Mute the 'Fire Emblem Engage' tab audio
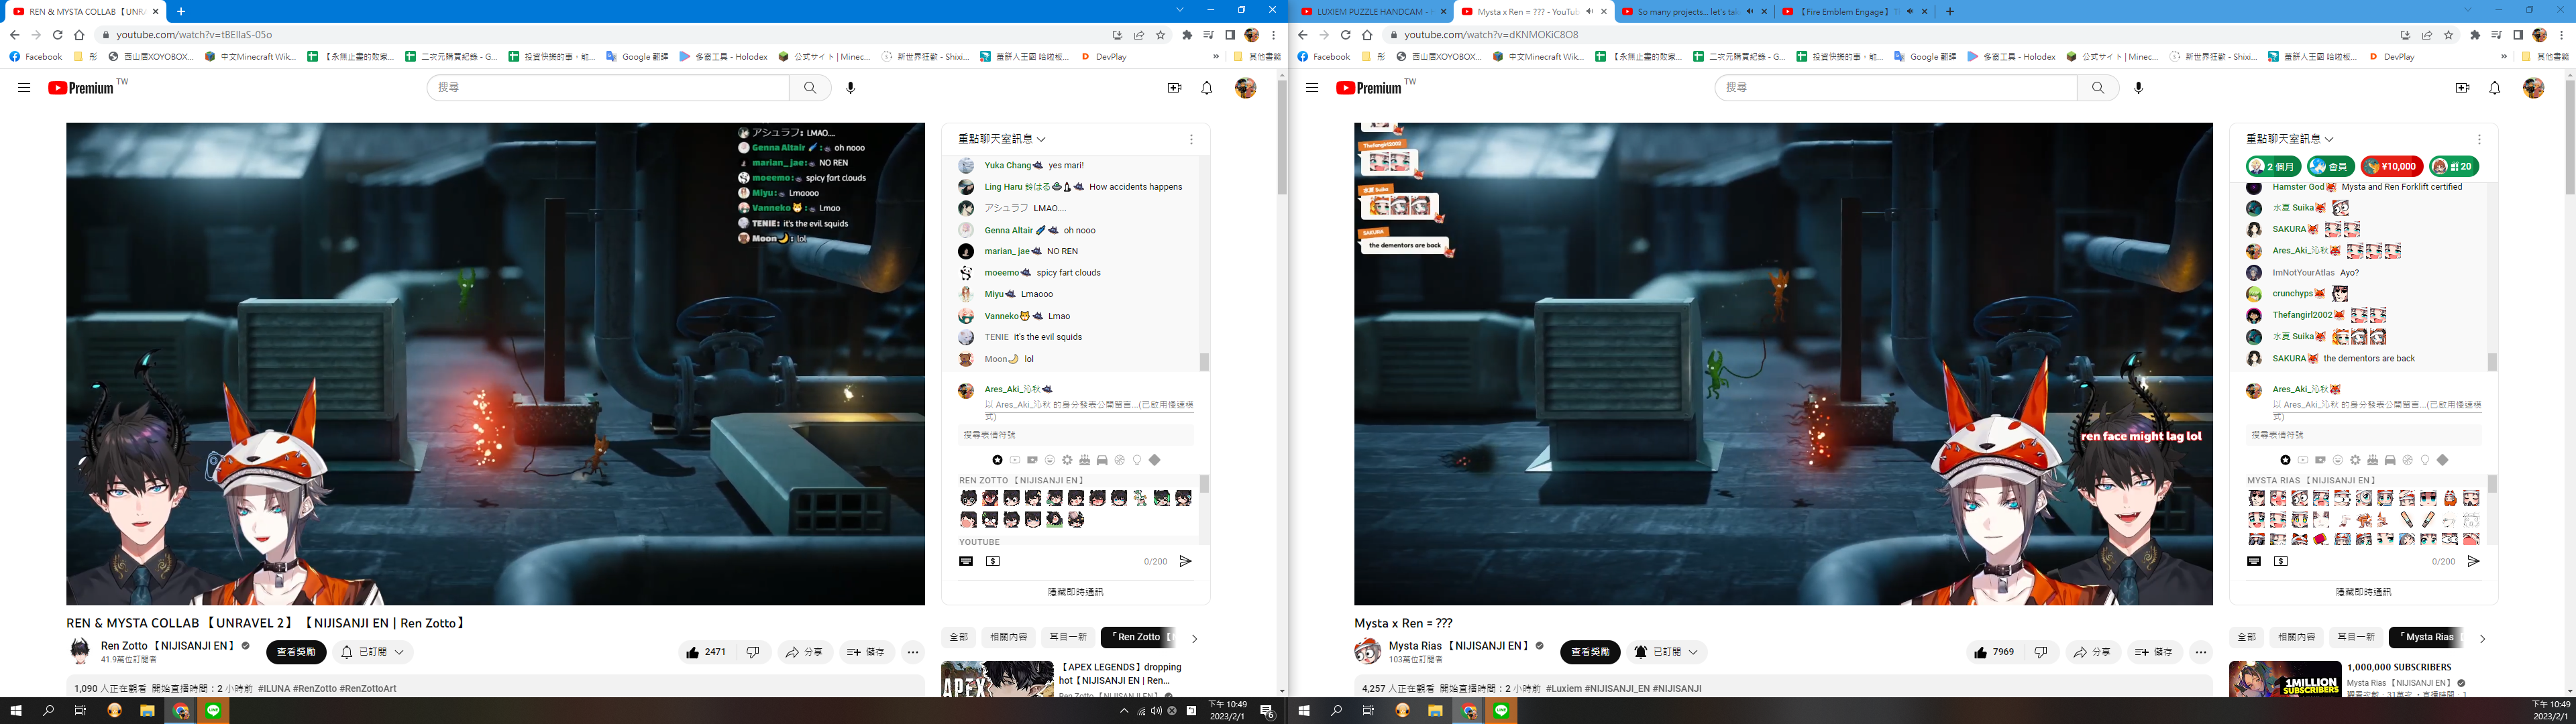Viewport: 2576px width, 724px height. (x=1910, y=12)
